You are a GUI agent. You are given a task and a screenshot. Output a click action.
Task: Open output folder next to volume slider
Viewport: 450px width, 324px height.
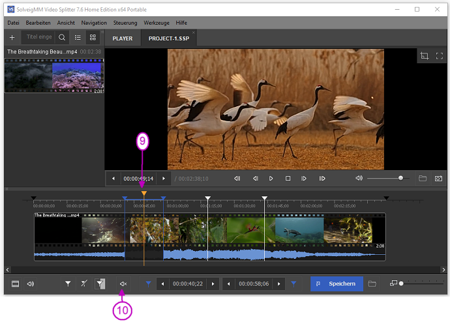(423, 179)
